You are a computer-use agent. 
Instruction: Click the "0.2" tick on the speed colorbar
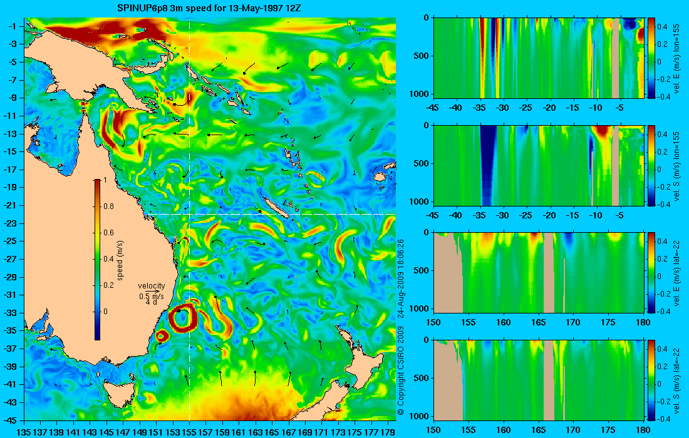click(108, 285)
